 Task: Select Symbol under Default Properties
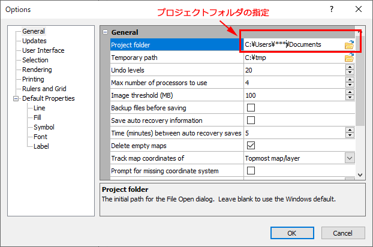pos(44,127)
